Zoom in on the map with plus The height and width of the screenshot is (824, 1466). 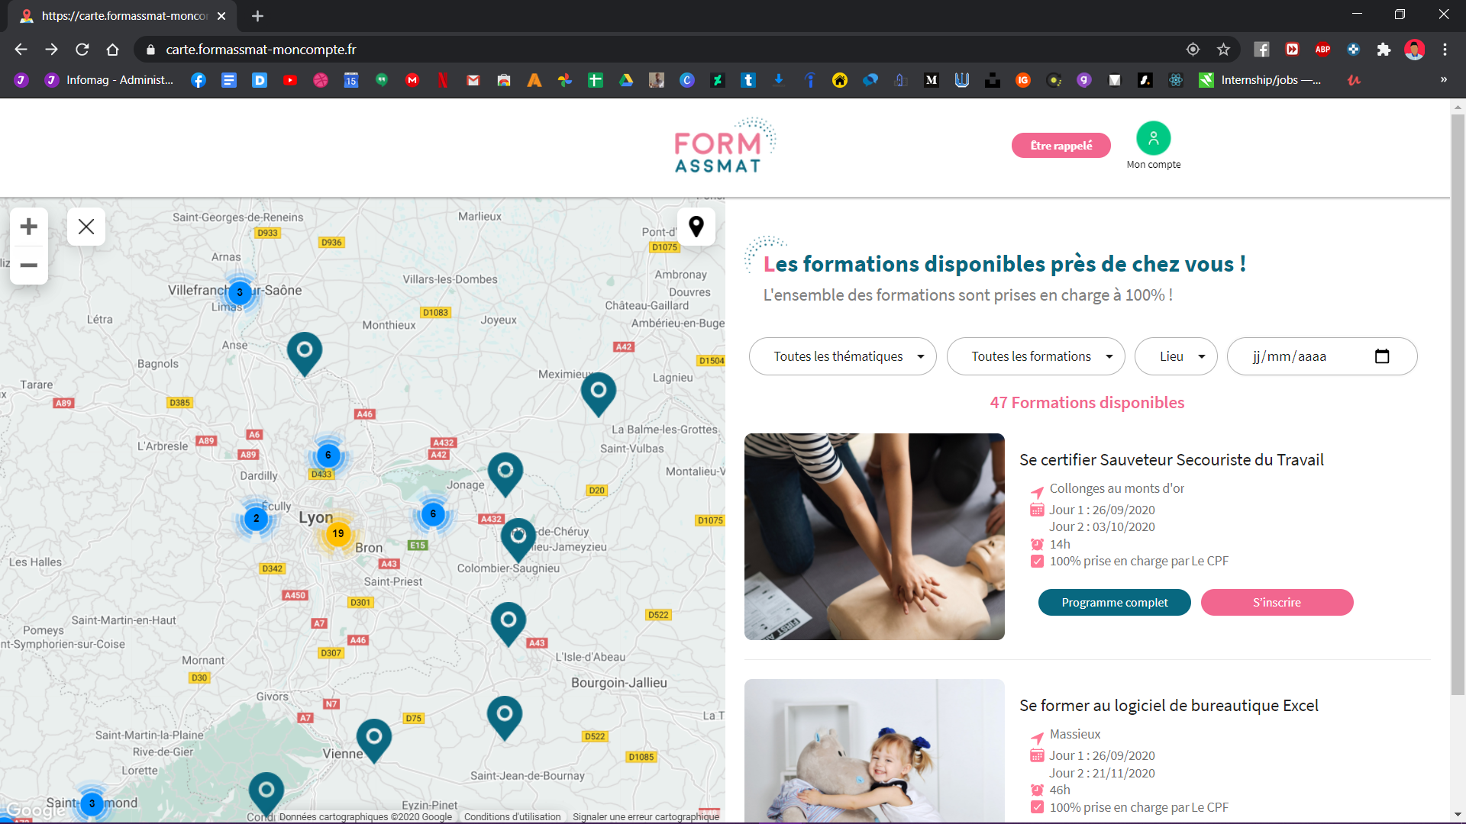29,227
